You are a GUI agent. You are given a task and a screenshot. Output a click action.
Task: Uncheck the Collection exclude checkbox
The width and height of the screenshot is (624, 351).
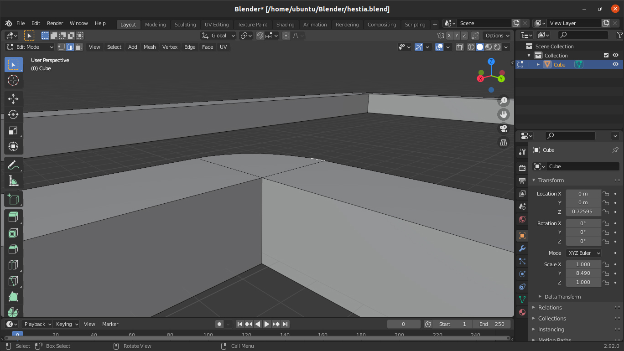click(606, 55)
